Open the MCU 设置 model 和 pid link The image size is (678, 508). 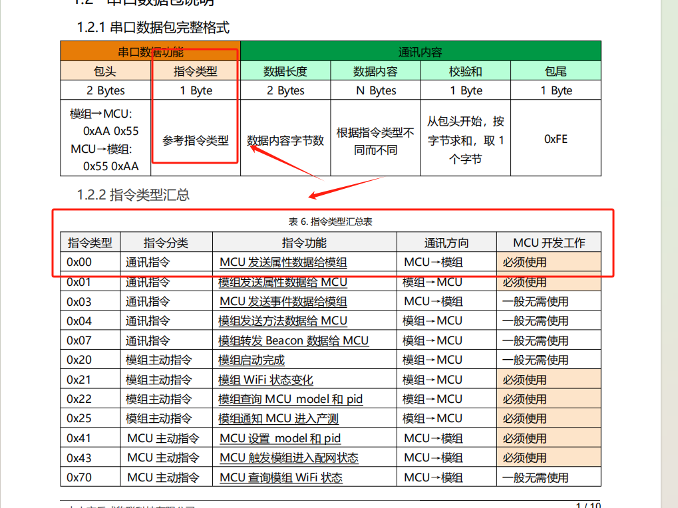[280, 438]
